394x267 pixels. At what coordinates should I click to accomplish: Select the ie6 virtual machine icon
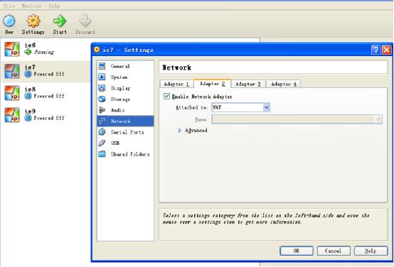click(12, 49)
